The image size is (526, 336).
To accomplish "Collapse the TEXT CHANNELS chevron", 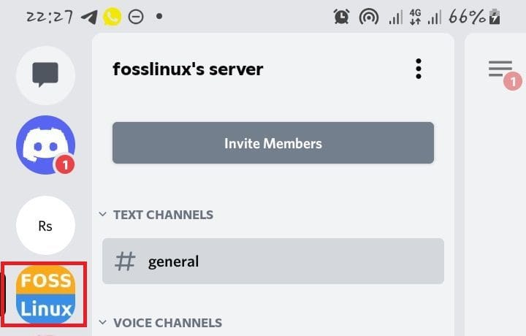I will pyautogui.click(x=102, y=215).
